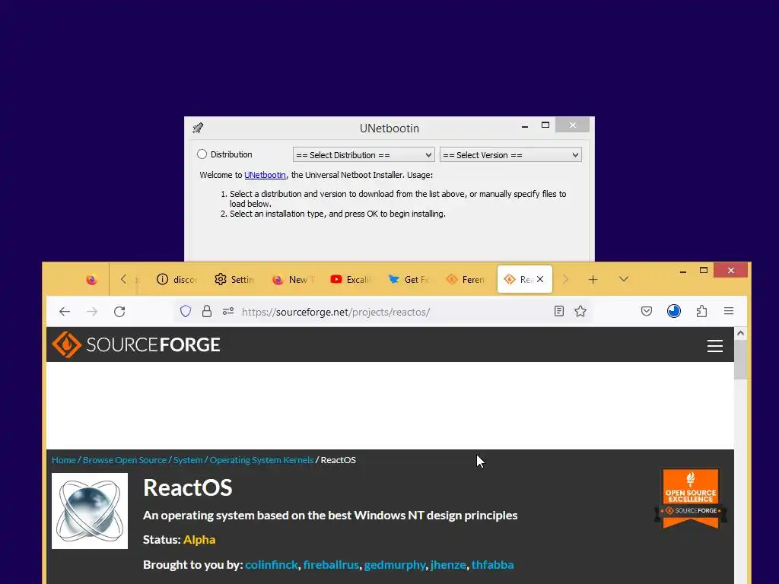Go to Home breadcrumb link
The image size is (779, 584).
click(64, 460)
